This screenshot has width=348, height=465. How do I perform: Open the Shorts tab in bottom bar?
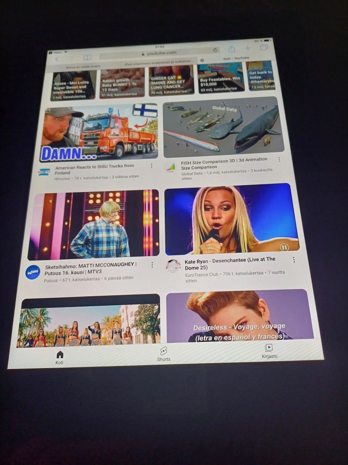[x=163, y=354]
